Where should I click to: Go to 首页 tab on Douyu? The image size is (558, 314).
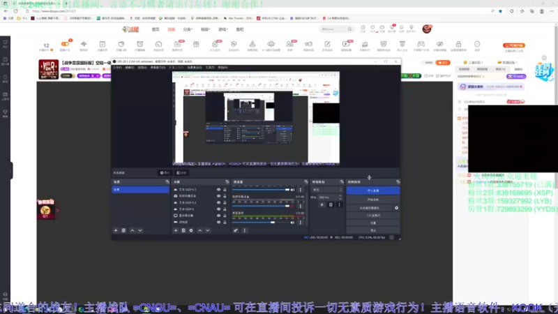tap(156, 29)
